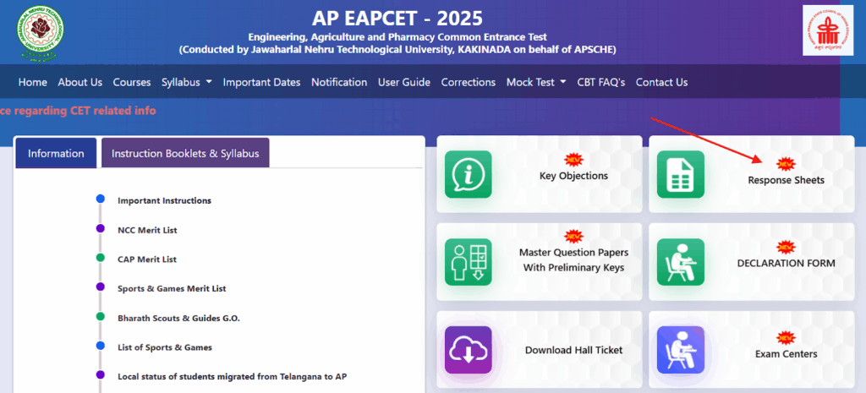The width and height of the screenshot is (866, 393).
Task: Open Response Sheets link
Action: tap(786, 180)
